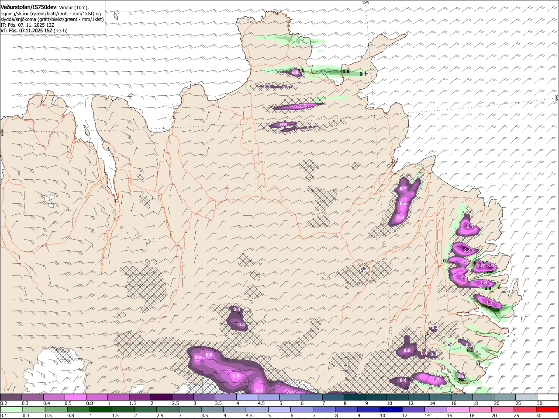This screenshot has height=419, width=559.
Task: Select upper scale swatch between 4.5 and 5
Action: (x=269, y=397)
